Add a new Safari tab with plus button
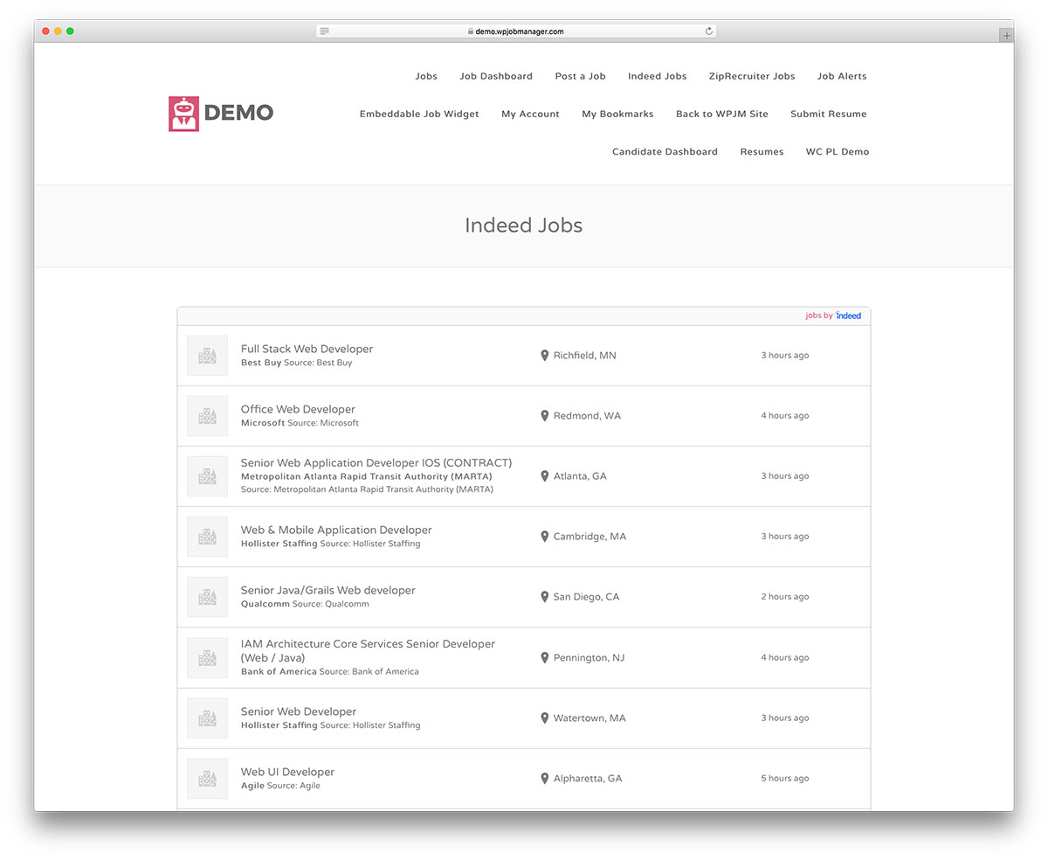Image resolution: width=1048 pixels, height=860 pixels. coord(1006,36)
